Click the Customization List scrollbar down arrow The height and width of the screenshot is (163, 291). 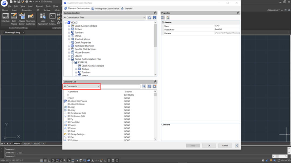coord(155,75)
